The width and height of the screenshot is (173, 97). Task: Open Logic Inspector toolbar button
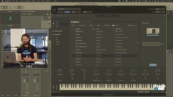(x=6, y=7)
